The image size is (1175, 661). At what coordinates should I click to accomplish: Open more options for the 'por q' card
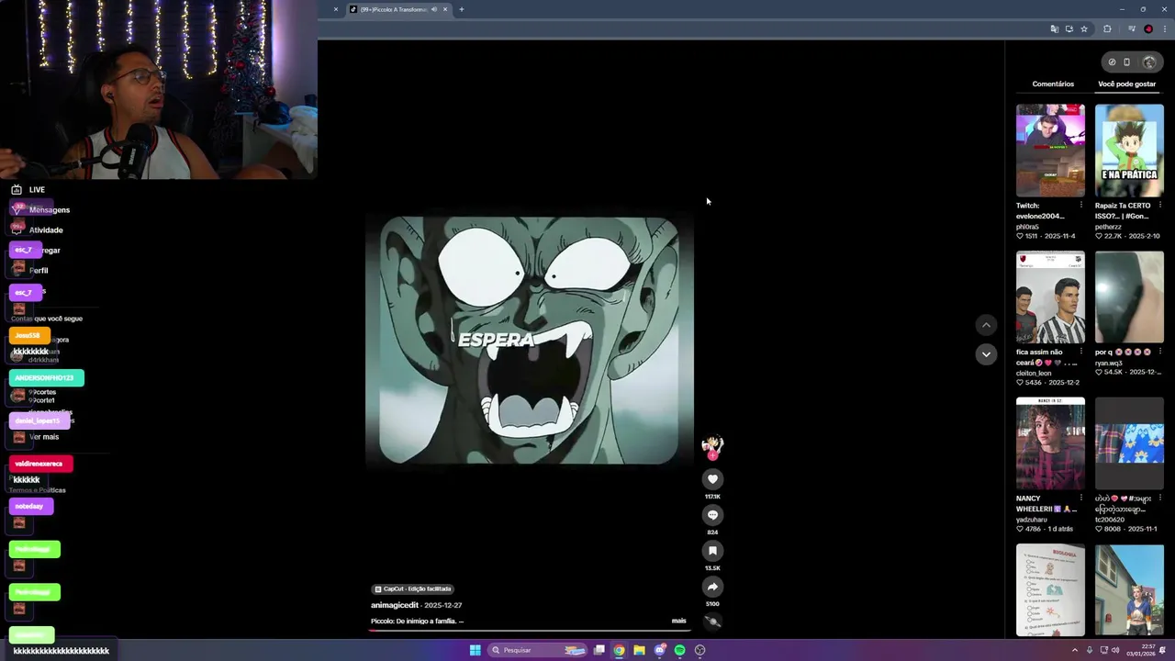[1159, 352]
